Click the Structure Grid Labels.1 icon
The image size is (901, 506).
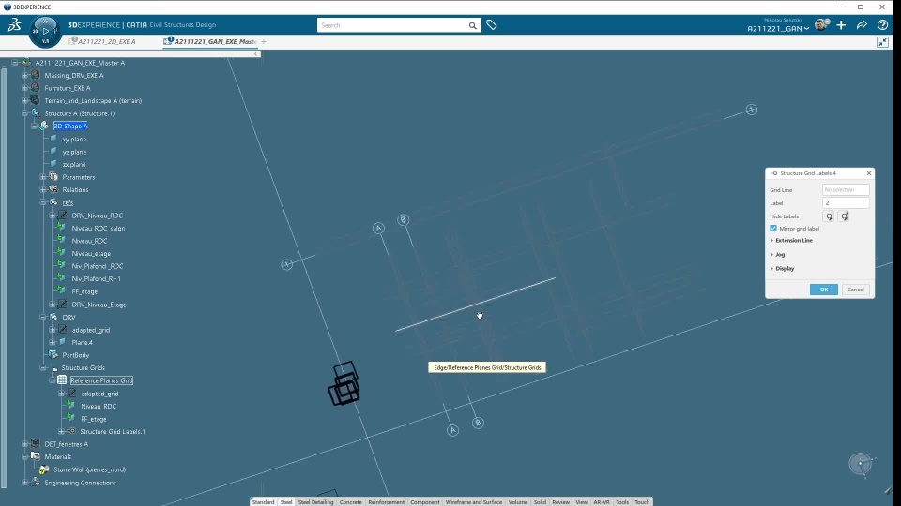click(72, 431)
